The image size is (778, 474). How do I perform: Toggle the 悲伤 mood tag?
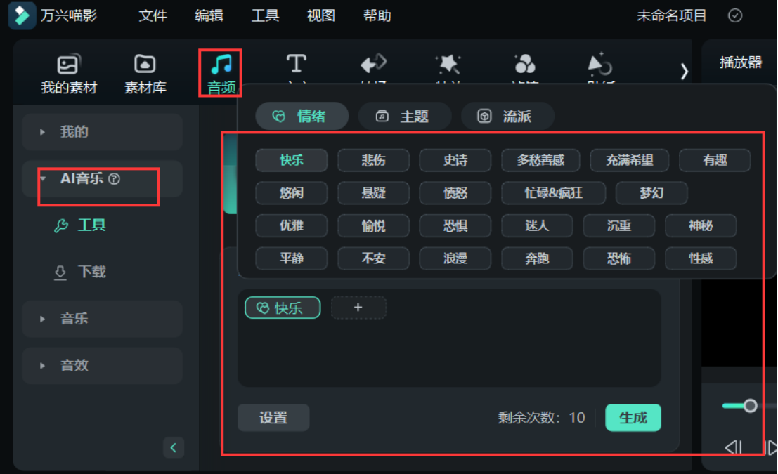373,160
